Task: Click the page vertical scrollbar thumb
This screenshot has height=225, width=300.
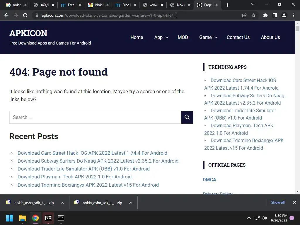Action: coord(297,28)
